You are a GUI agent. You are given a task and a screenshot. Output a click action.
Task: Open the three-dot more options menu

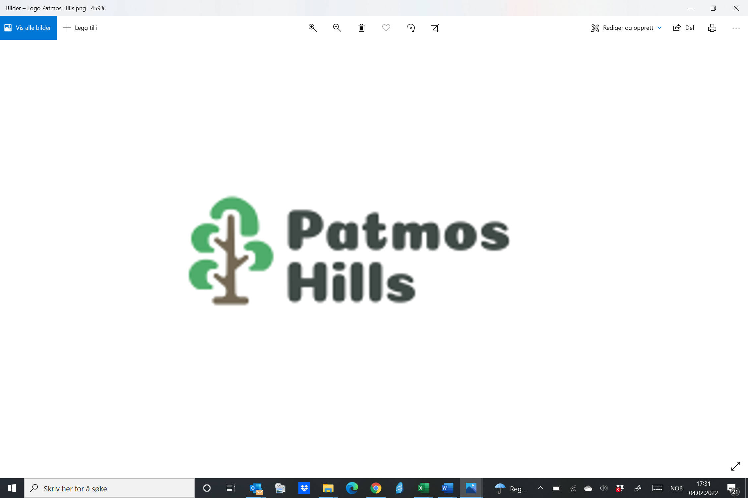coord(736,28)
